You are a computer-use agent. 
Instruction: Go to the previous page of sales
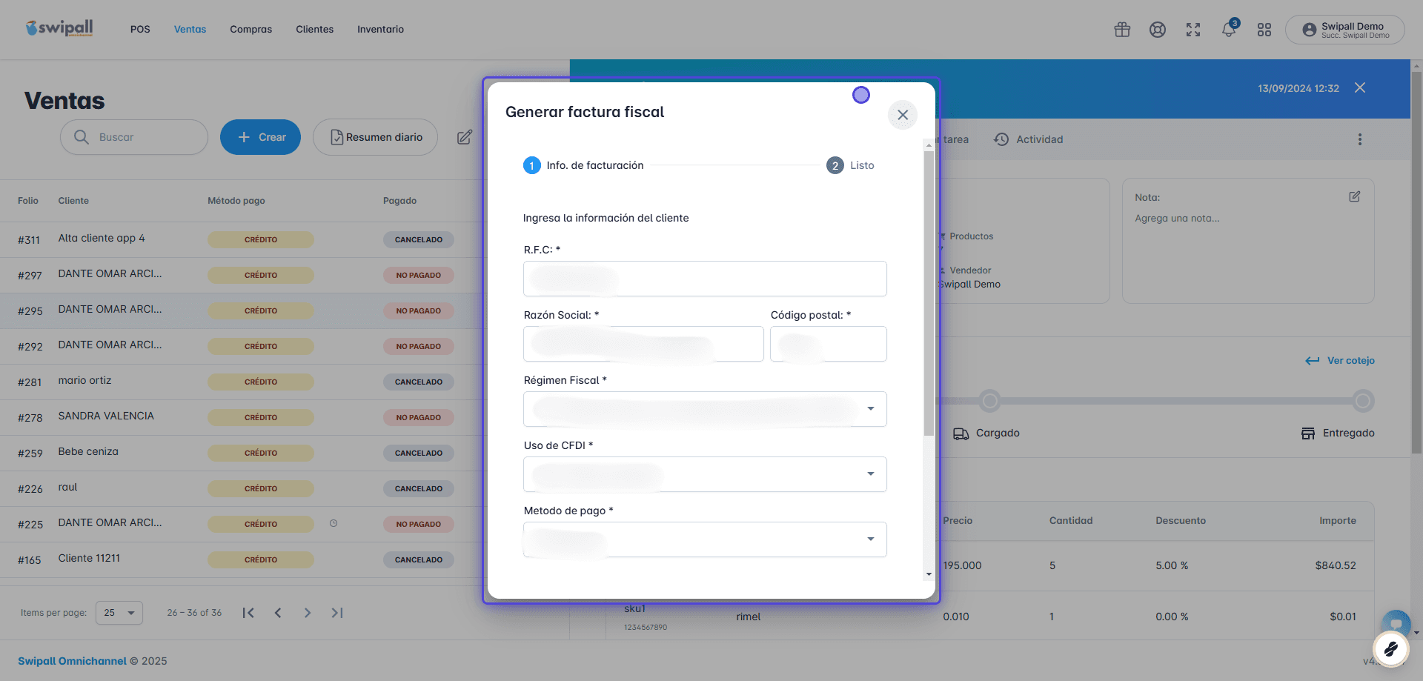tap(278, 613)
